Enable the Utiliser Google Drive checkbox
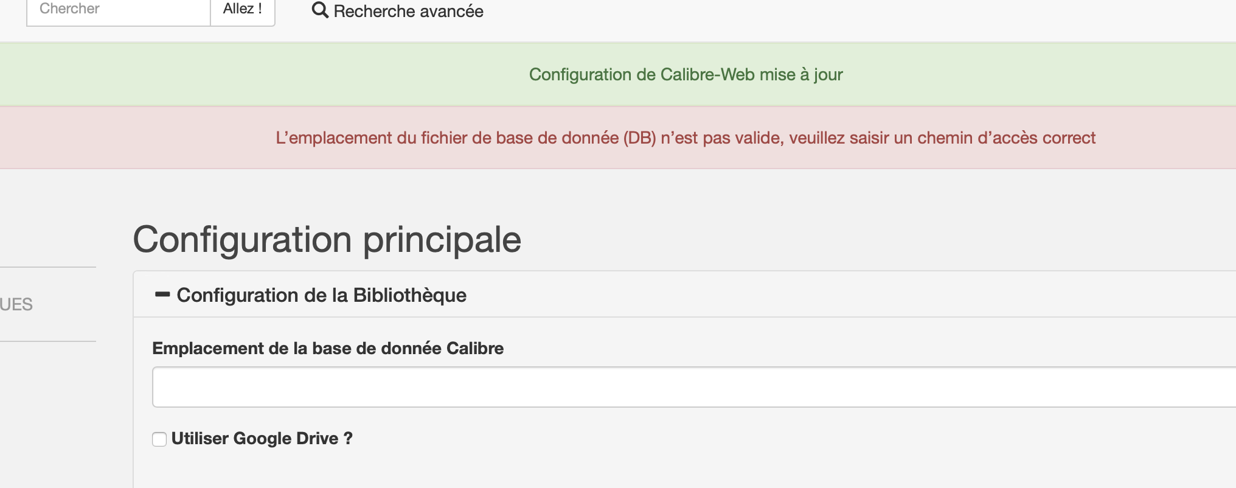 click(159, 439)
